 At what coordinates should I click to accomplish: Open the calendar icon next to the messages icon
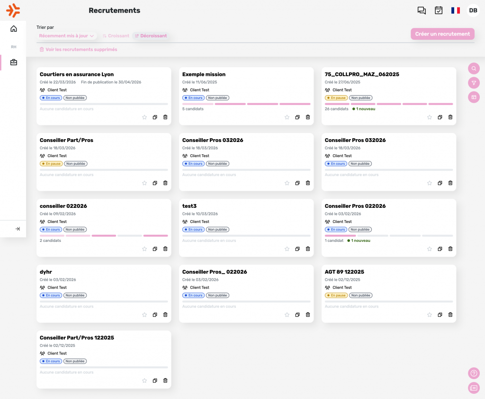point(439,10)
